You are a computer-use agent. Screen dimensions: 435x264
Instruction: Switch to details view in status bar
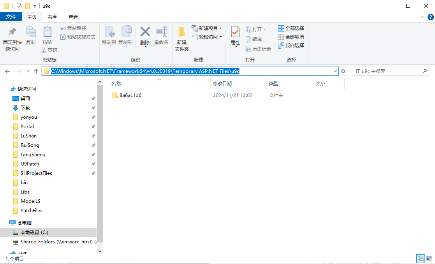coord(421,259)
